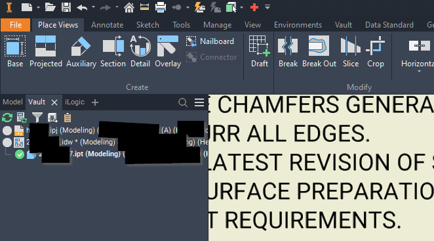This screenshot has height=241, width=434.
Task: Go to Home view icon
Action: (x=129, y=7)
